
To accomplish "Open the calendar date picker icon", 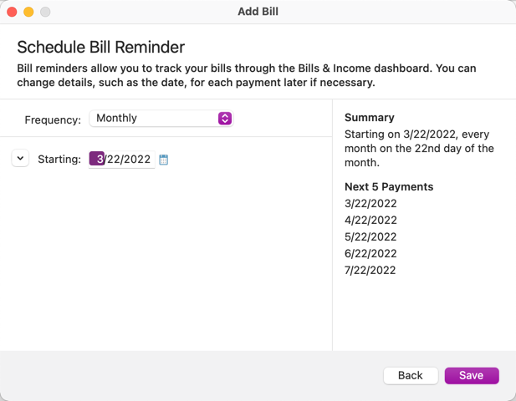I will [164, 160].
